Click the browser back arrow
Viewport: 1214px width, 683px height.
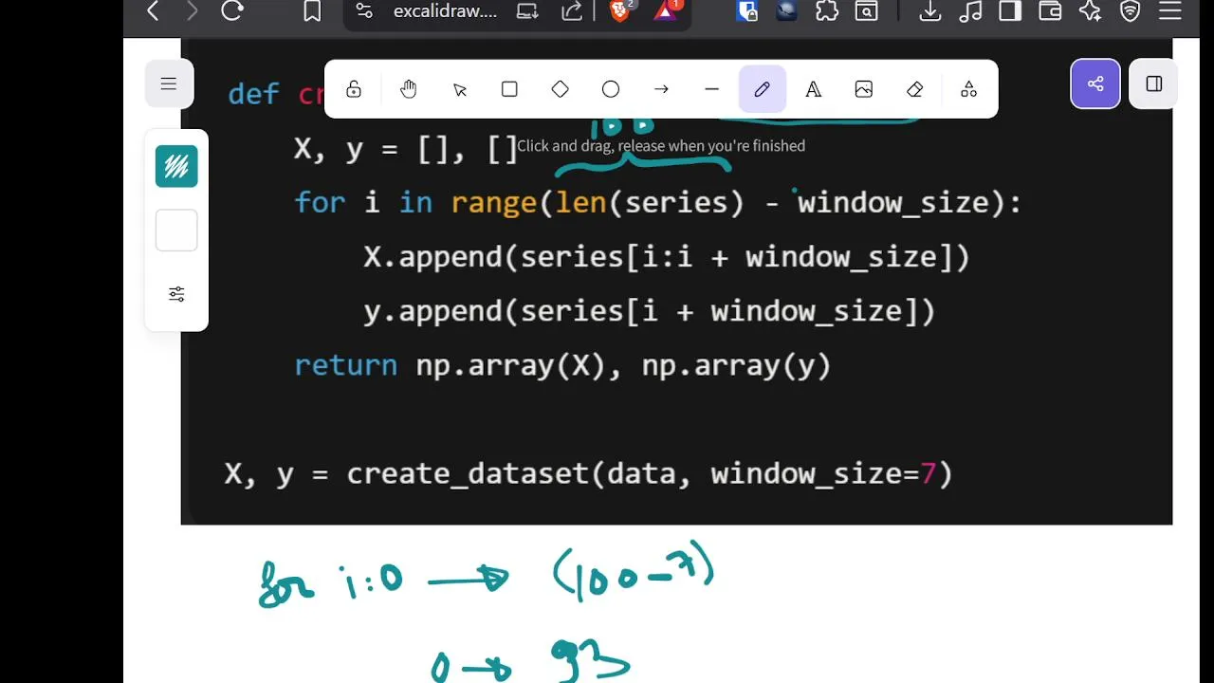click(x=153, y=11)
